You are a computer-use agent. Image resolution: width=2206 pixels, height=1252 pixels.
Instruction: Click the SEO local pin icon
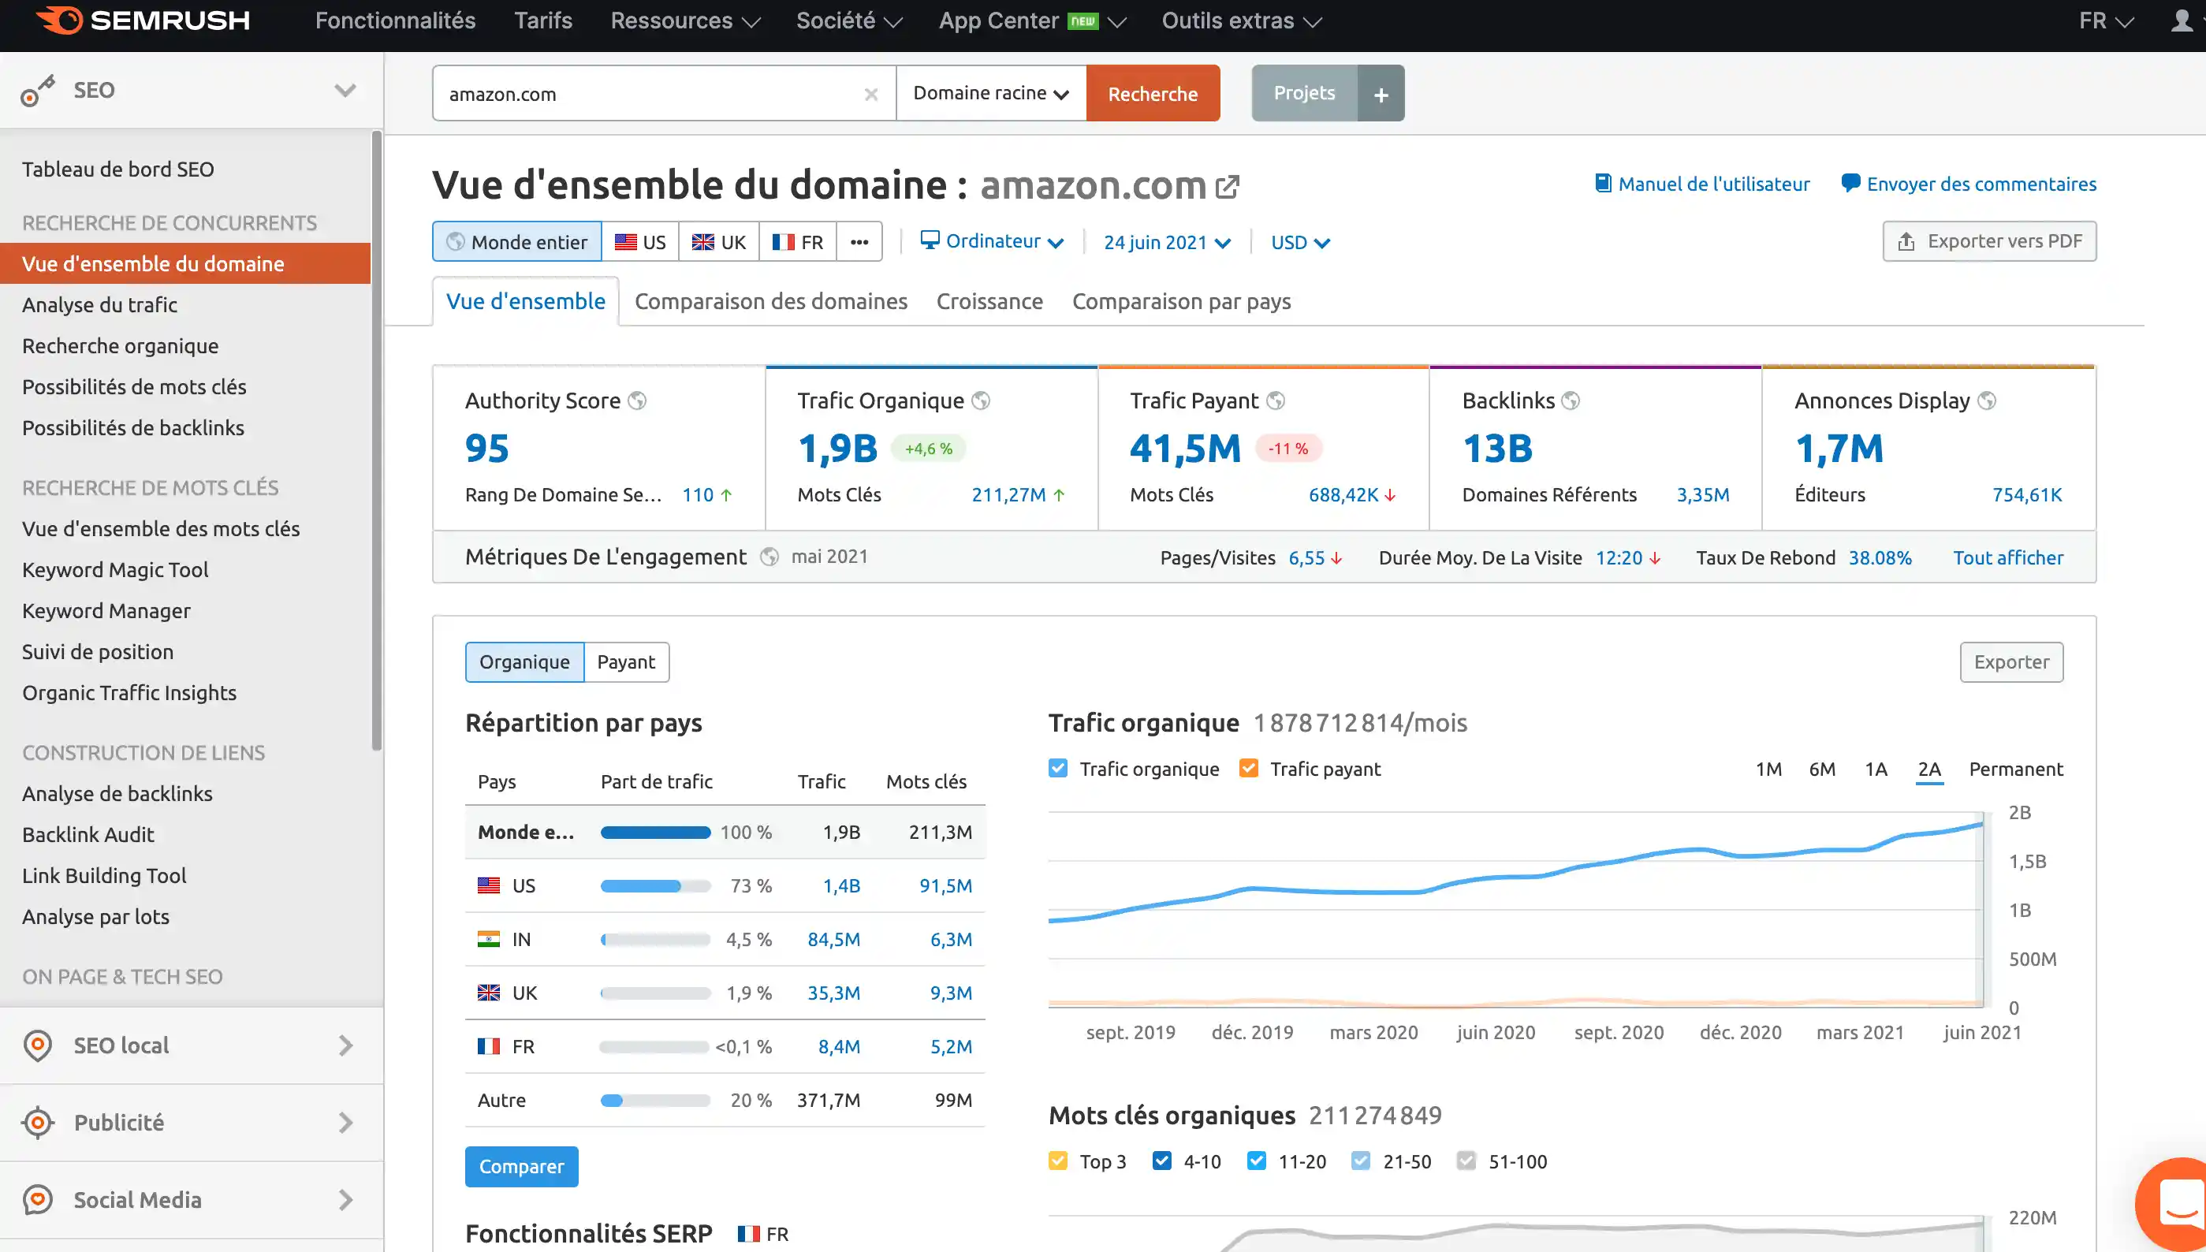click(38, 1045)
